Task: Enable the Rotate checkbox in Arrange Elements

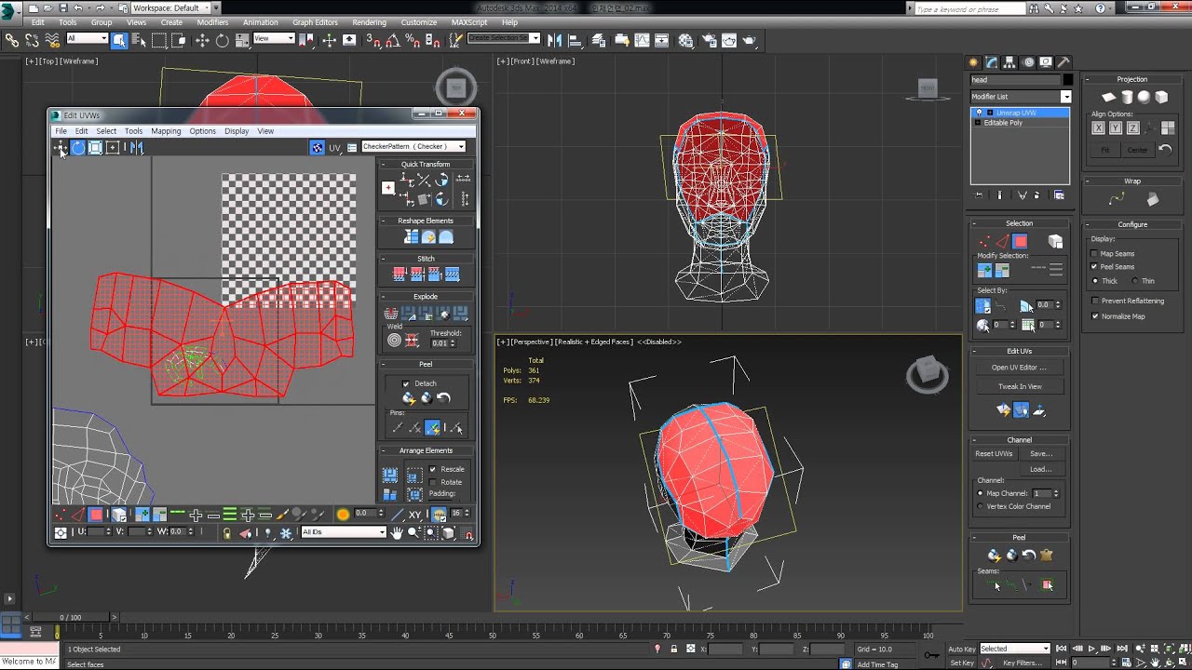Action: click(432, 482)
